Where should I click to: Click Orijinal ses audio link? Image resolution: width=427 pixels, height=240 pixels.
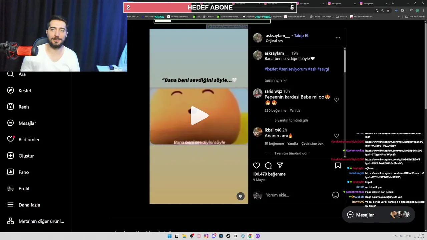(x=274, y=41)
